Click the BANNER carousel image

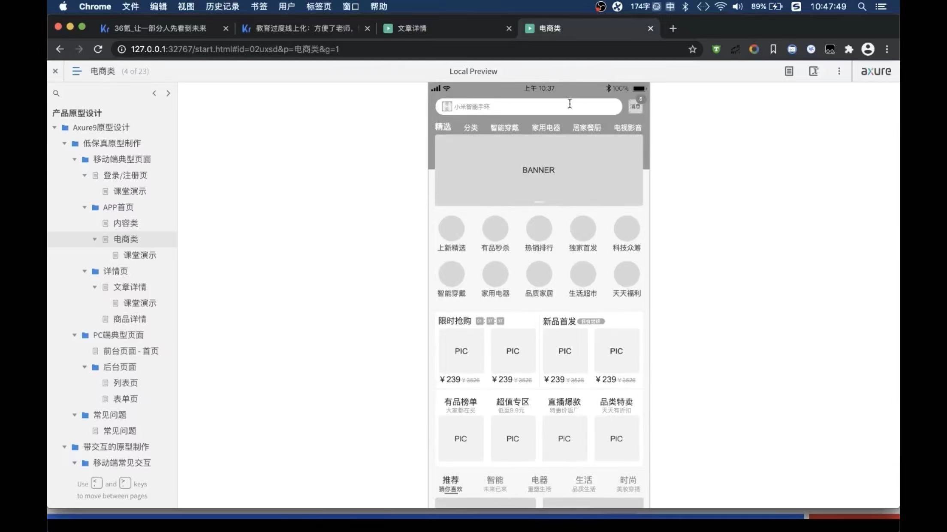[539, 170]
